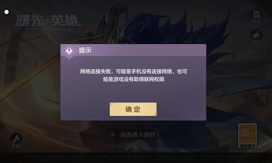Viewport: 272px width, 163px height.
Task: Click the 点击进入游戏 enter game text
Action: click(138, 134)
